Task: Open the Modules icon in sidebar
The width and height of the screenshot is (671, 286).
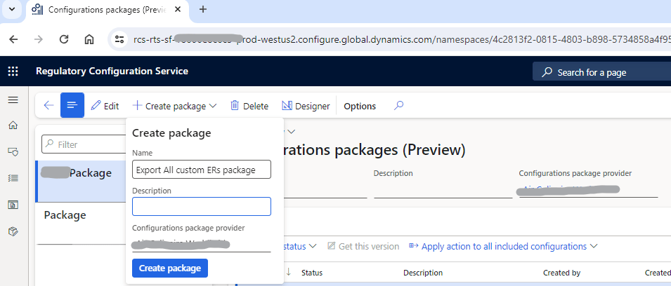Action: coord(13,231)
